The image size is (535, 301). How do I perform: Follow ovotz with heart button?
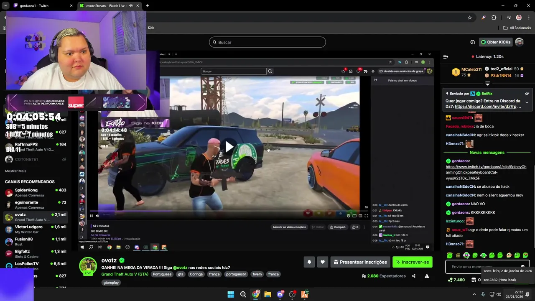(323, 262)
